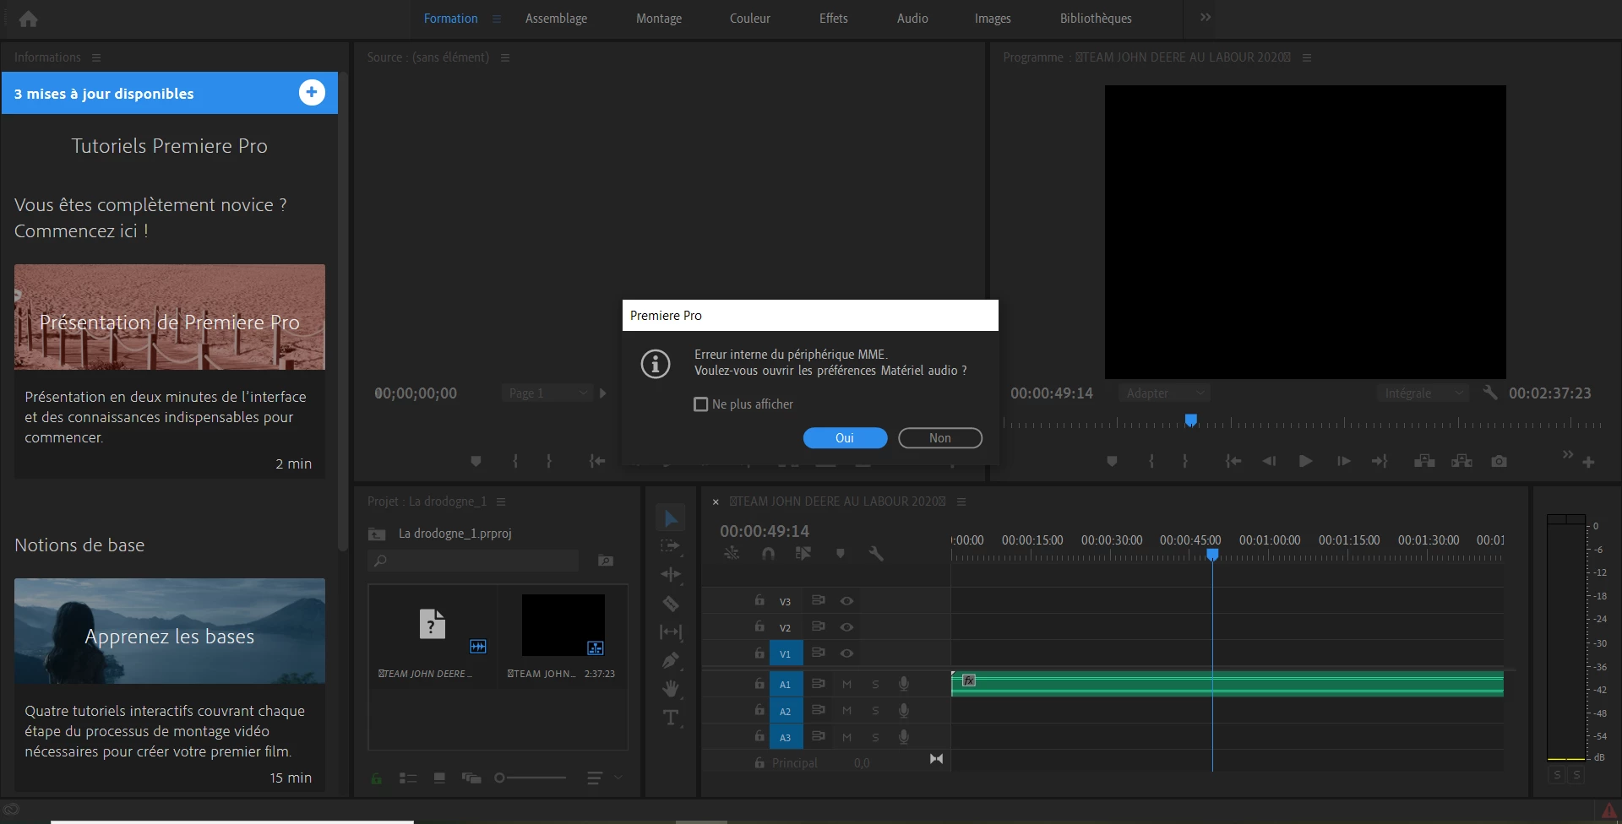Click 'Non' in the Premiere Pro dialog
The height and width of the screenshot is (824, 1622).
pyautogui.click(x=940, y=438)
